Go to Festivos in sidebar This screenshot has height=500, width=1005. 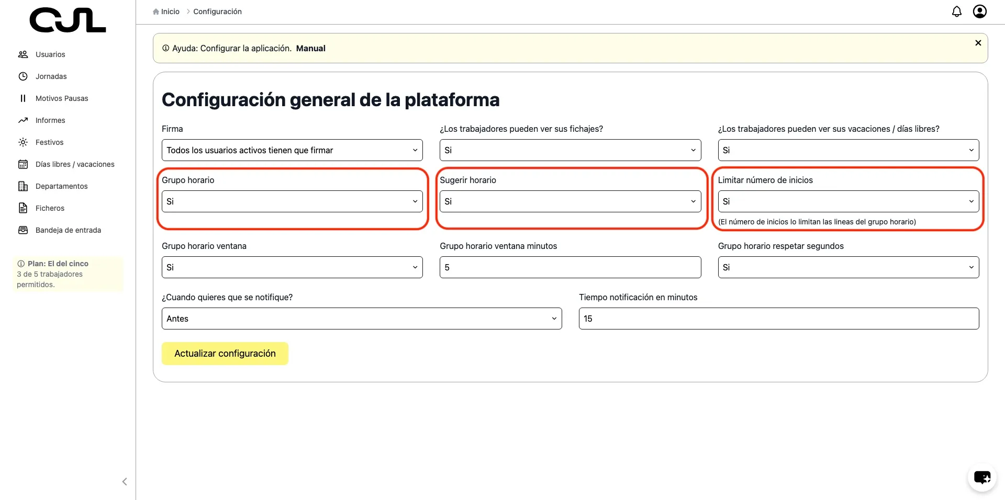(x=49, y=142)
